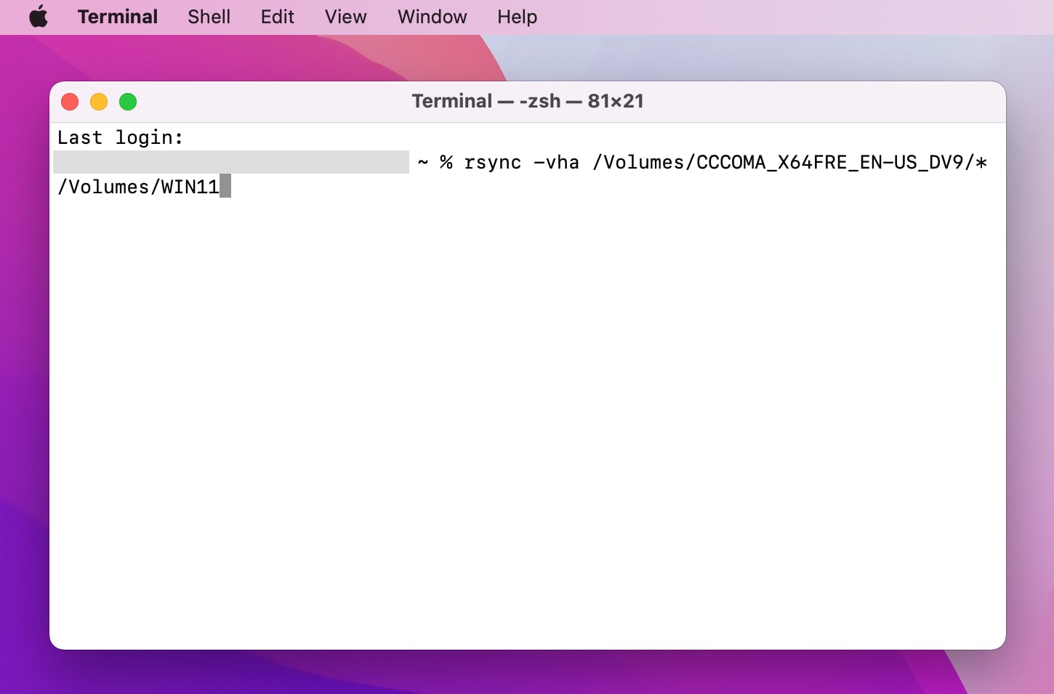Select the path /Volumes/WIN11
1054x694 pixels.
pos(138,187)
